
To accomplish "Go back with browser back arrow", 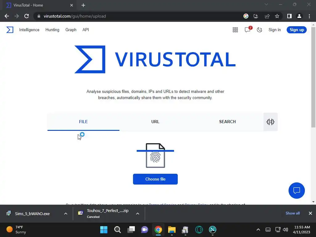I will [7, 16].
